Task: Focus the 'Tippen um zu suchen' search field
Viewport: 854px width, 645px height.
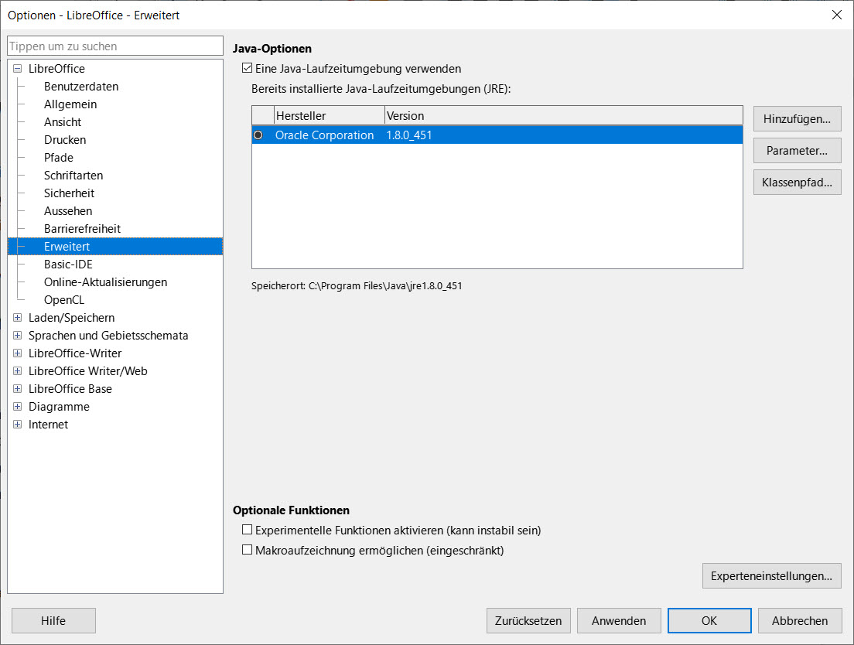Action: tap(115, 46)
